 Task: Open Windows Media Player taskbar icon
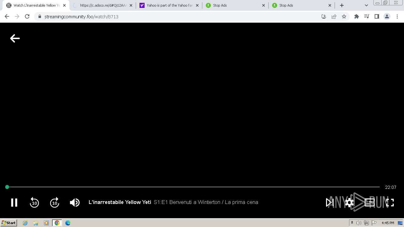46,223
